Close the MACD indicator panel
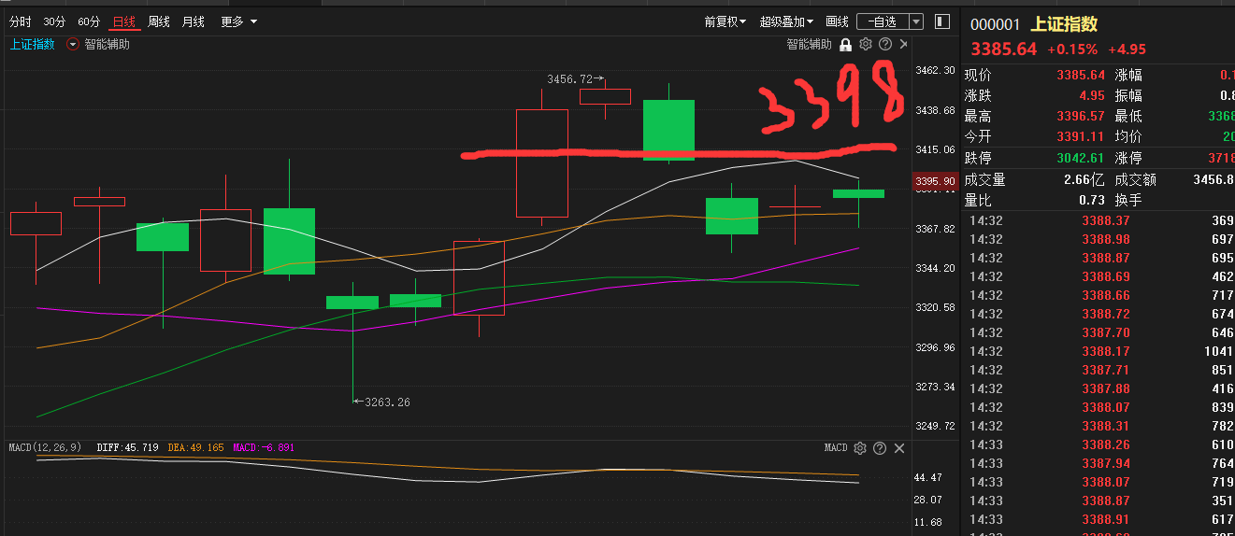The width and height of the screenshot is (1235, 536). click(899, 448)
